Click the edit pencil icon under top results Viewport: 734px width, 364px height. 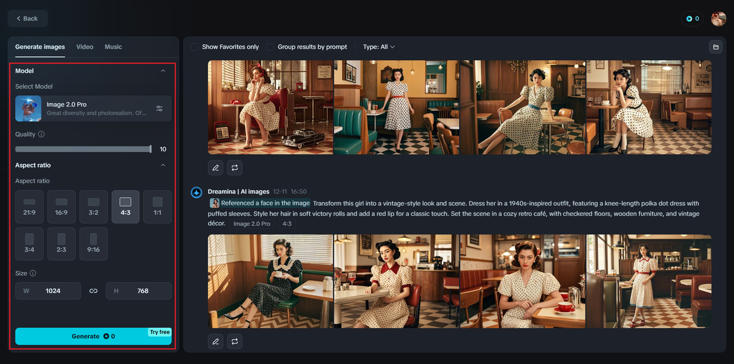pos(216,168)
